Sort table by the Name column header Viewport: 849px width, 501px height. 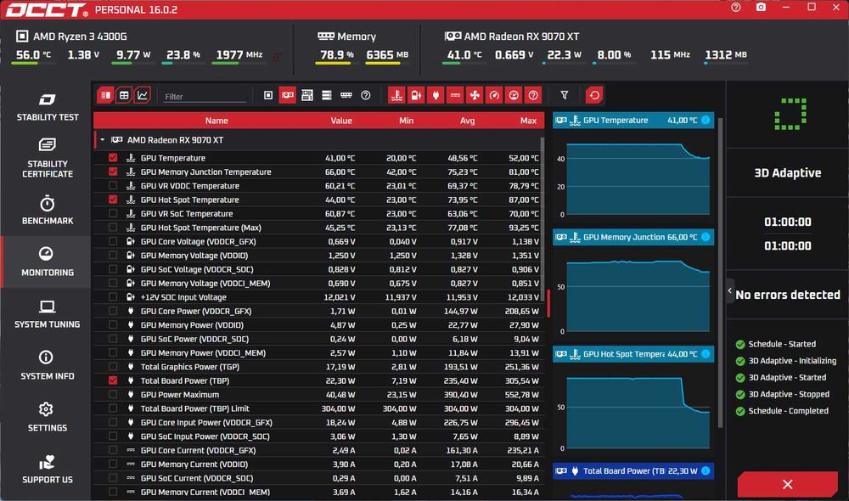(216, 121)
